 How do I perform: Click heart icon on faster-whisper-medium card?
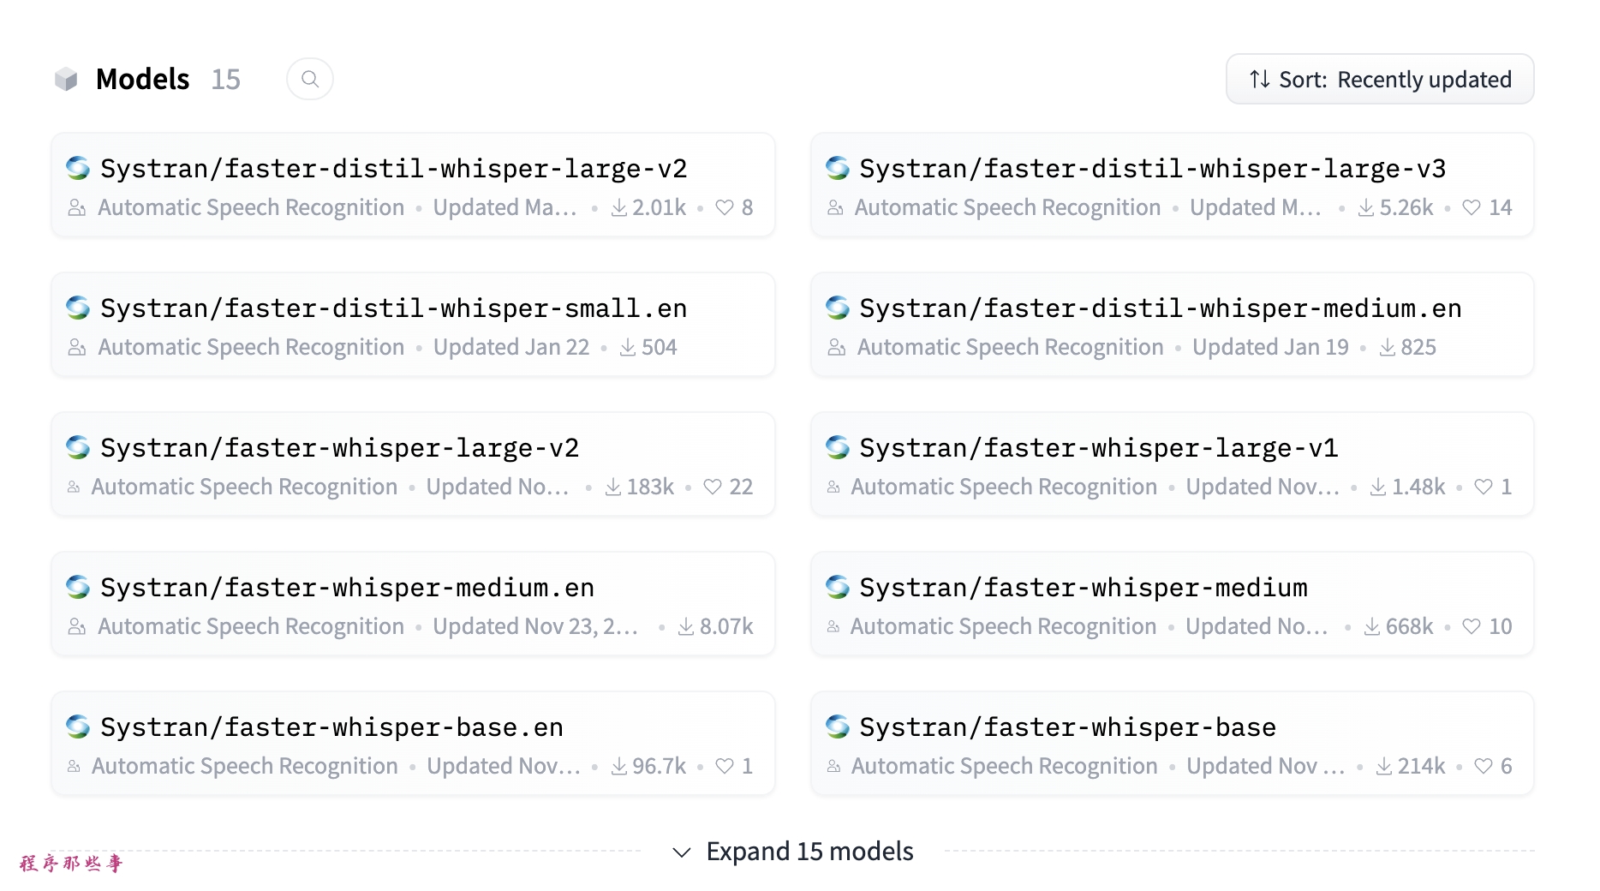(x=1472, y=626)
